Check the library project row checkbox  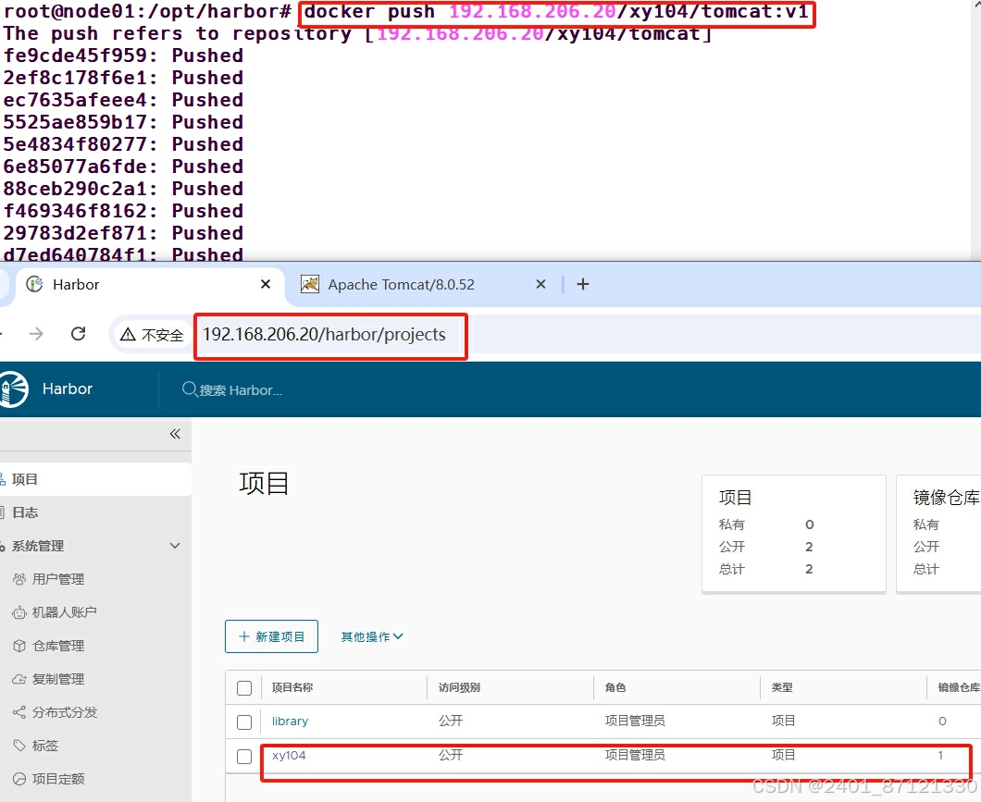(244, 722)
